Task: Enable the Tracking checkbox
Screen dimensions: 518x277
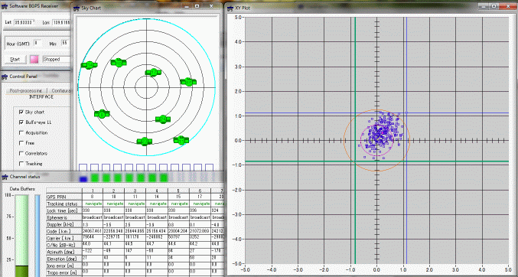Action: tap(21, 164)
